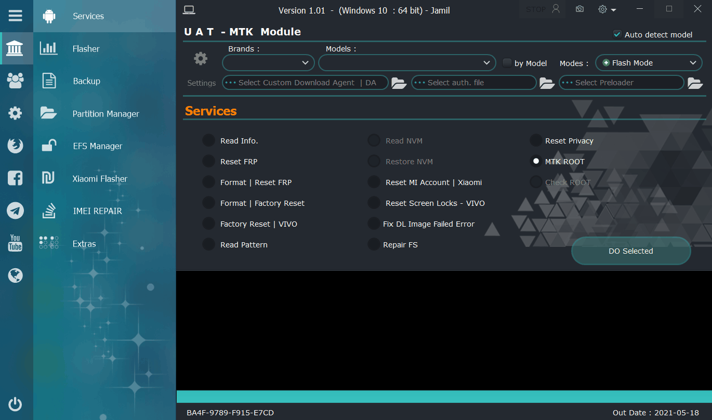Open the EFS Manager

tap(97, 146)
